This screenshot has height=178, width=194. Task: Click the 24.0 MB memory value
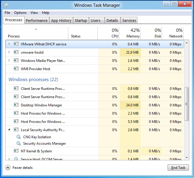[132, 105]
